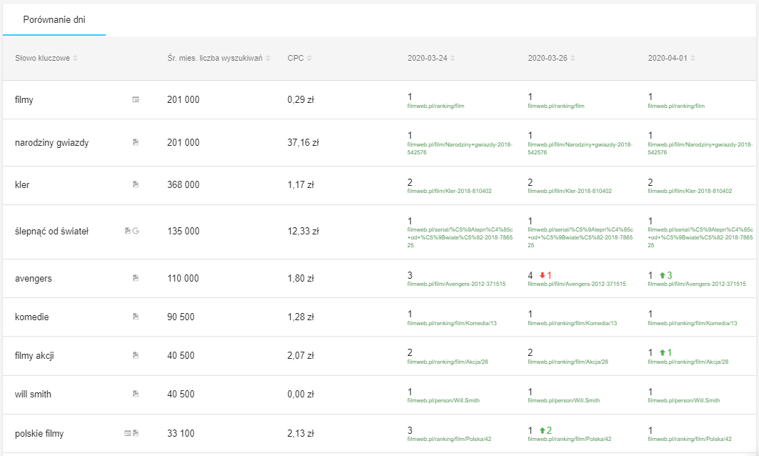Open the 'Porównanie dni' tab

click(54, 20)
